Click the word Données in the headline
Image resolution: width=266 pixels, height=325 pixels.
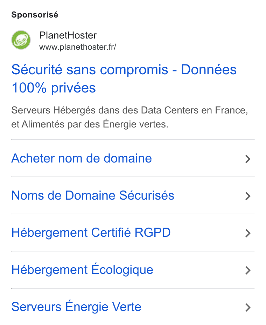209,69
